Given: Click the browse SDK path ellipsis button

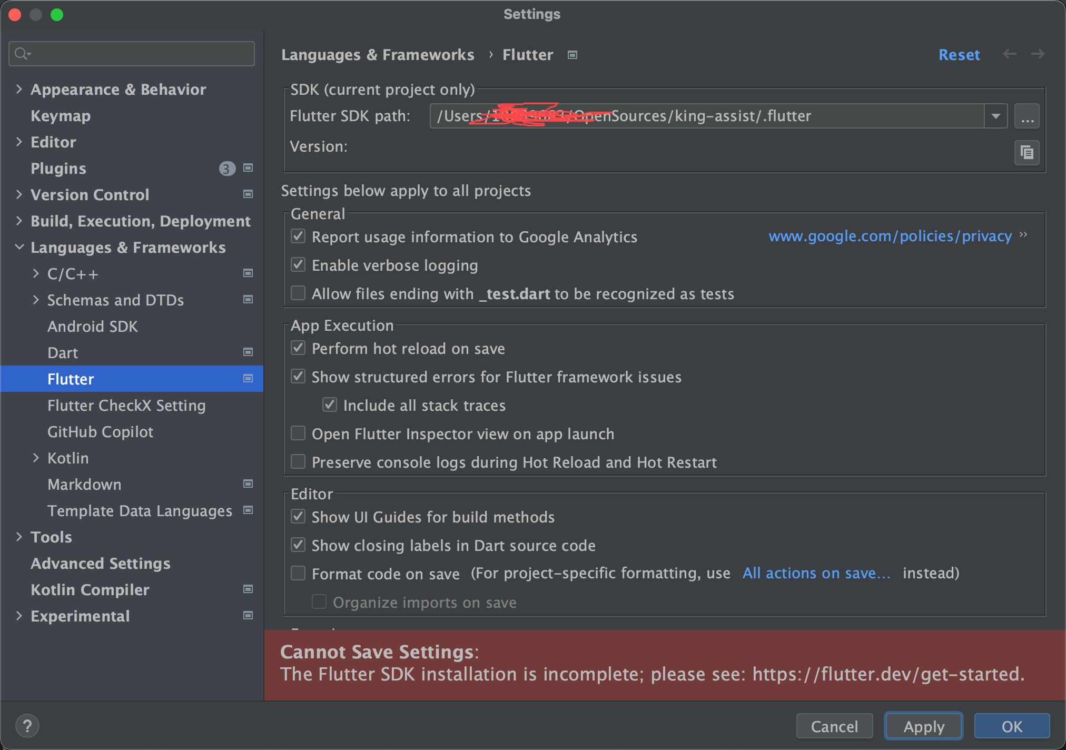Looking at the screenshot, I should pyautogui.click(x=1026, y=116).
